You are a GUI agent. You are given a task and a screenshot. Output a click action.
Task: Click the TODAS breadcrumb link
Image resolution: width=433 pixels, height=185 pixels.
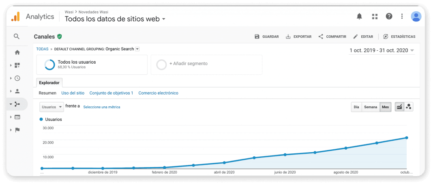(42, 49)
